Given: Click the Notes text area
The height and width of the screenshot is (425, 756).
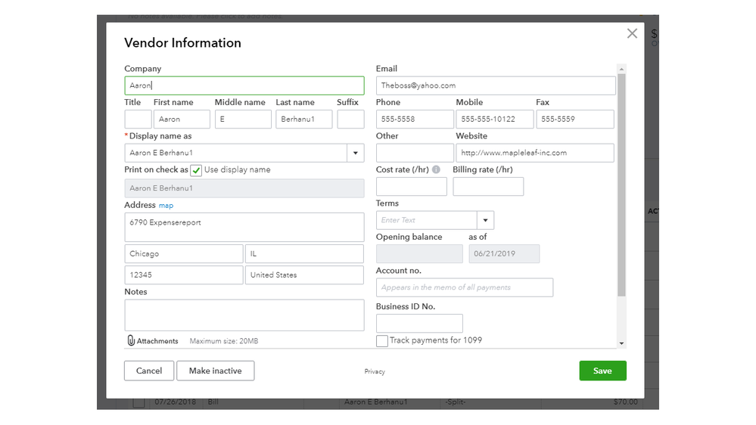Looking at the screenshot, I should click(x=244, y=315).
